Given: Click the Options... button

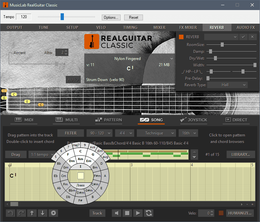Looking at the screenshot, I should point(111,18).
